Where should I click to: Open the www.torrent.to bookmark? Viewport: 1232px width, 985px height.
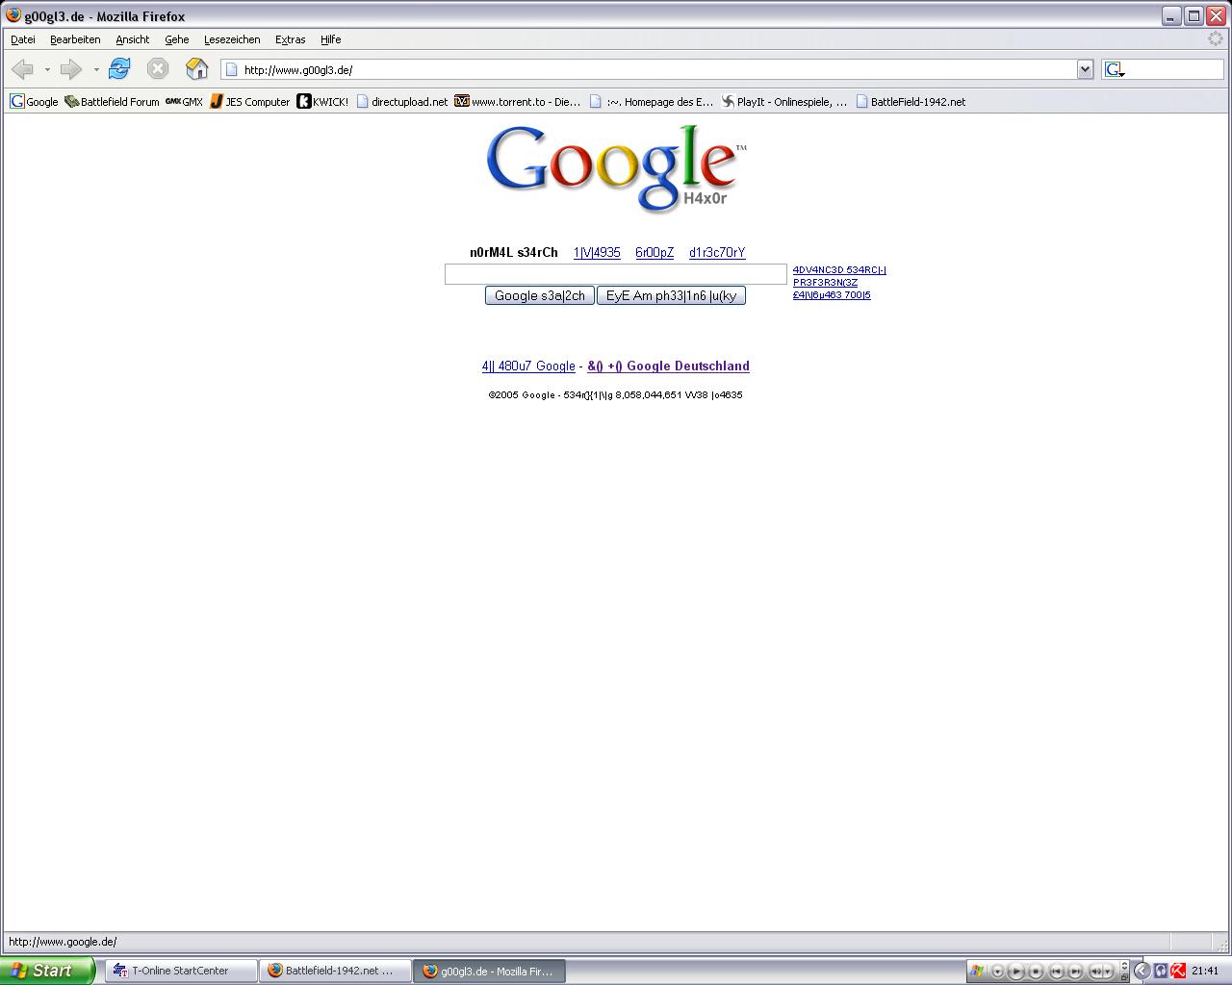point(518,101)
